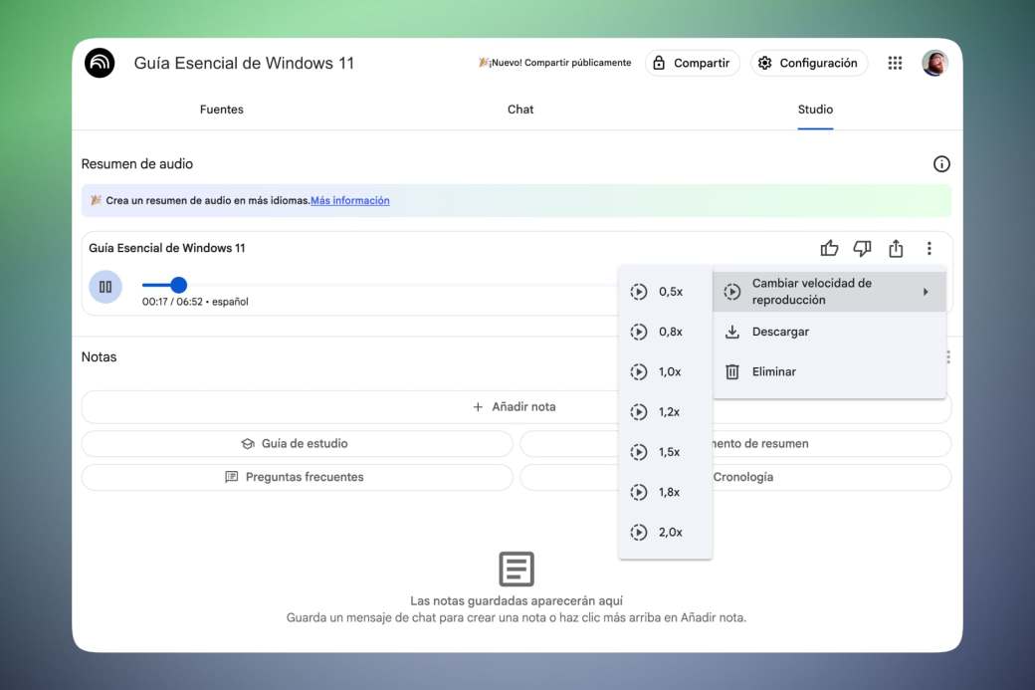Open the audio summary three-dot menu
This screenshot has height=690, width=1035.
coord(929,248)
